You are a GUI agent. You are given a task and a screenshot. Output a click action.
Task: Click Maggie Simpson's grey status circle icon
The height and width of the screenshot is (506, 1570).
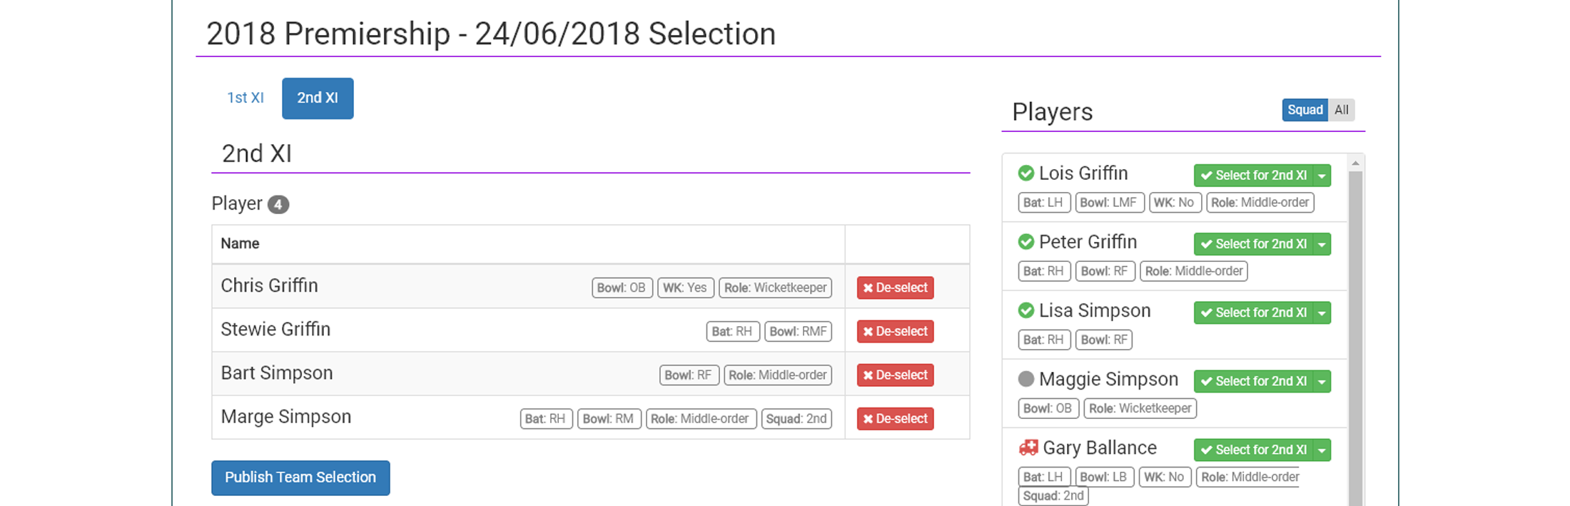tap(1025, 379)
